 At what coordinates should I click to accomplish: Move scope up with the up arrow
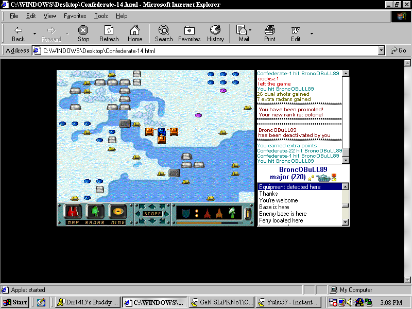[152, 207]
